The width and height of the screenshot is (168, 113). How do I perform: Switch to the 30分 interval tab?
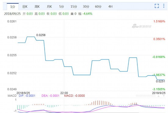point(86,7)
